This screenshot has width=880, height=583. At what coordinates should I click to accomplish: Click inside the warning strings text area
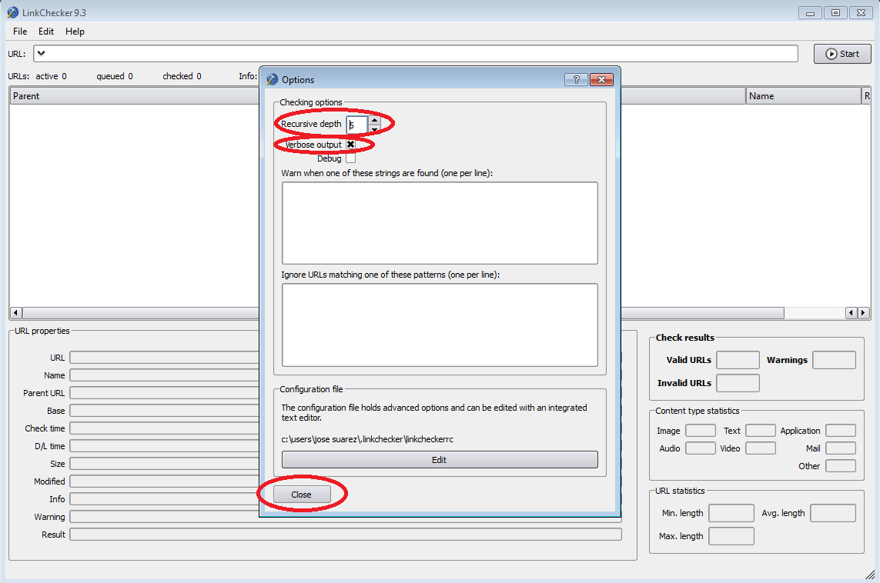(439, 223)
